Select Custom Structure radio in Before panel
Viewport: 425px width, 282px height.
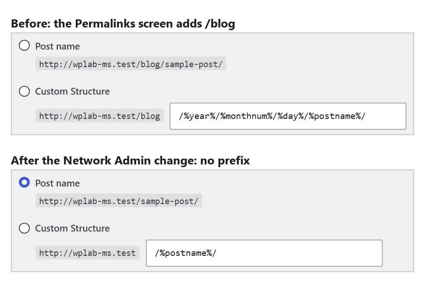[24, 91]
